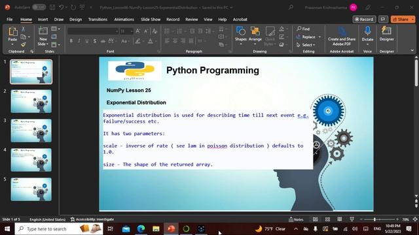Insert a New Slide via ribbon icon
This screenshot has height=235, width=419.
point(43,31)
